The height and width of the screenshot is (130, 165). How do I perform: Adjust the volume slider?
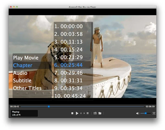tap(146, 113)
